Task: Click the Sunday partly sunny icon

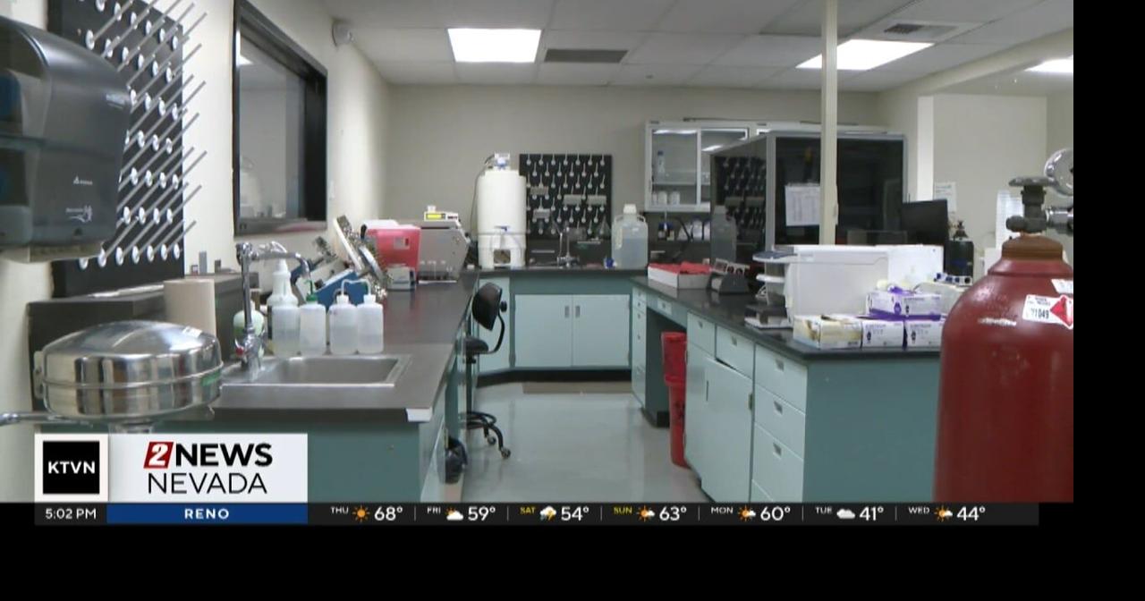Action: click(645, 514)
